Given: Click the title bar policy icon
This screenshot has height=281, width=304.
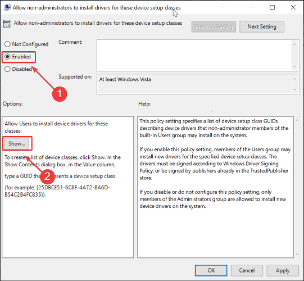Looking at the screenshot, I should [7, 7].
